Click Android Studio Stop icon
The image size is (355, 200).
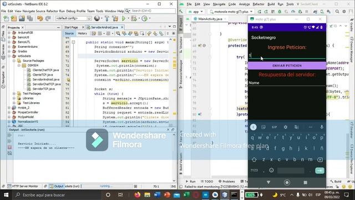307,12
